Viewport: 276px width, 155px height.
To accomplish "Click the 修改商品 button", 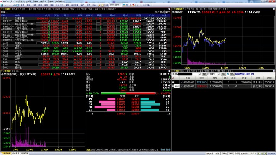I will coord(159,12).
